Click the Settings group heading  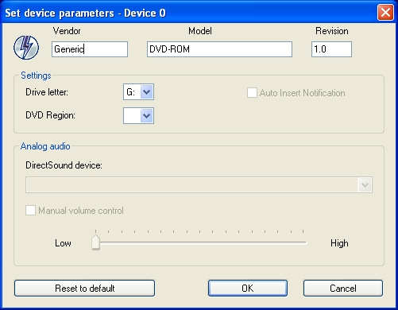point(36,76)
